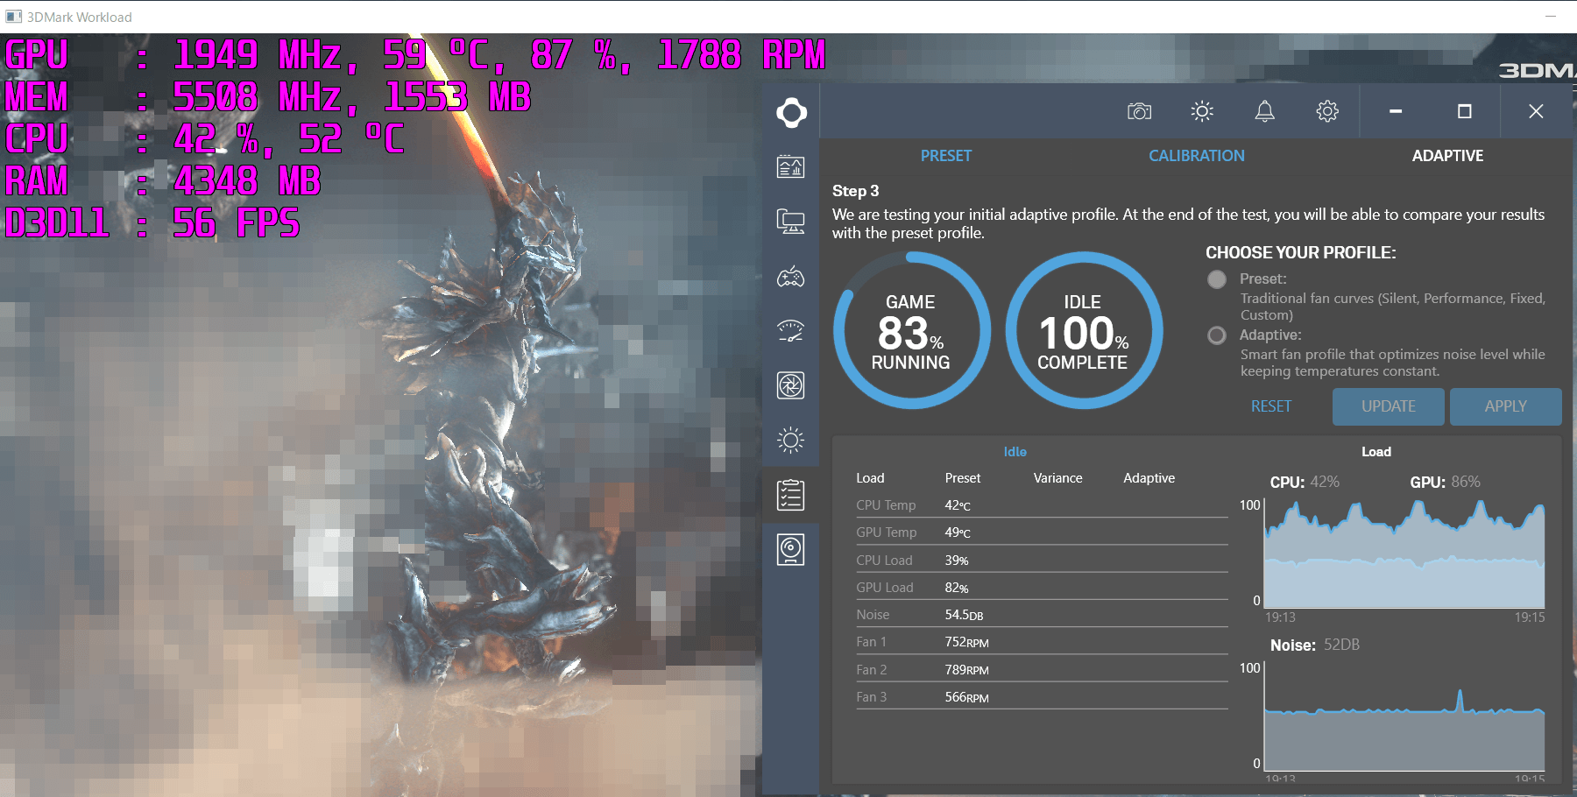Click the RESET link
1577x797 pixels.
tap(1271, 406)
